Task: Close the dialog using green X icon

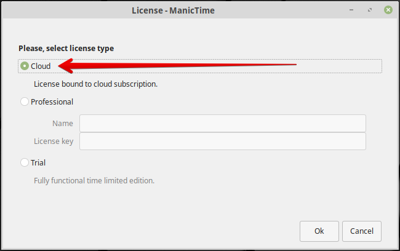Action: [x=388, y=10]
